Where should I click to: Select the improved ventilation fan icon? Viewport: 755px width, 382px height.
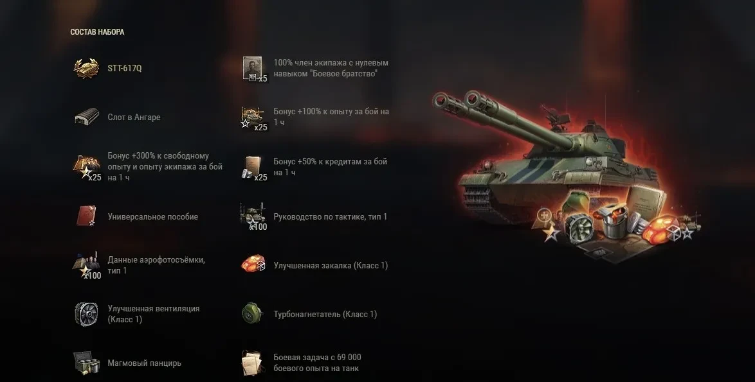(87, 314)
